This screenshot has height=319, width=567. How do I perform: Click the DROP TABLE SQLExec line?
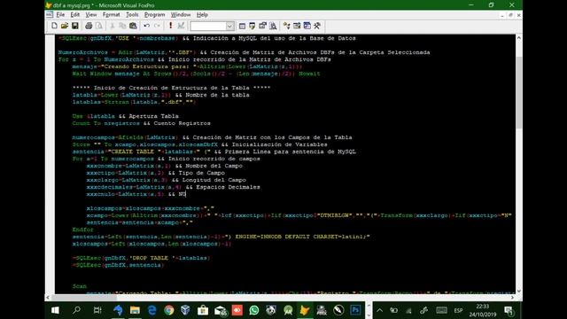pyautogui.click(x=141, y=258)
